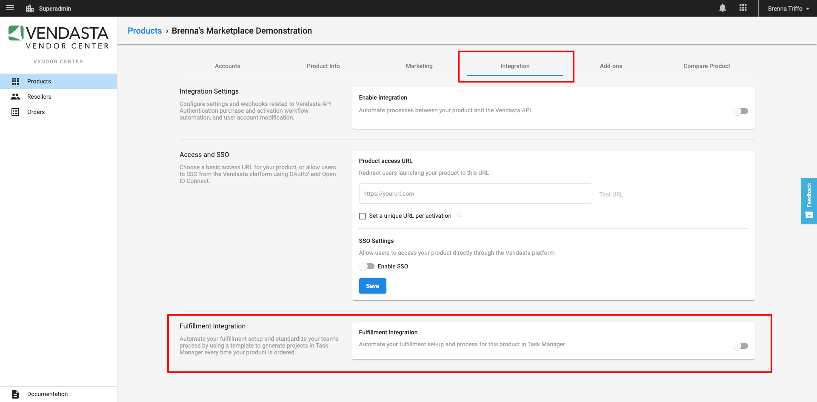
Task: Open Documentation in the sidebar
Action: click(58, 394)
